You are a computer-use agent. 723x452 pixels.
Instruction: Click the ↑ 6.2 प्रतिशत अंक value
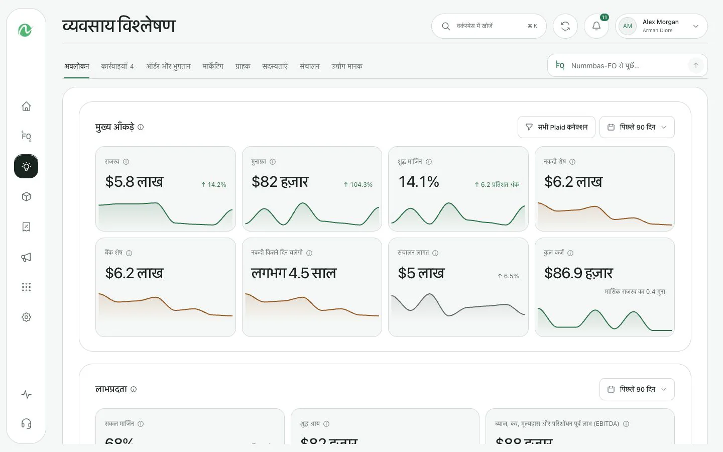click(x=497, y=185)
